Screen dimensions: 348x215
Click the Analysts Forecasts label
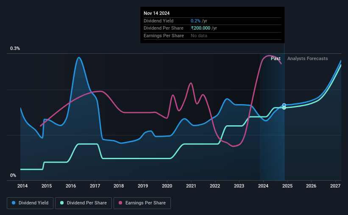click(x=308, y=58)
